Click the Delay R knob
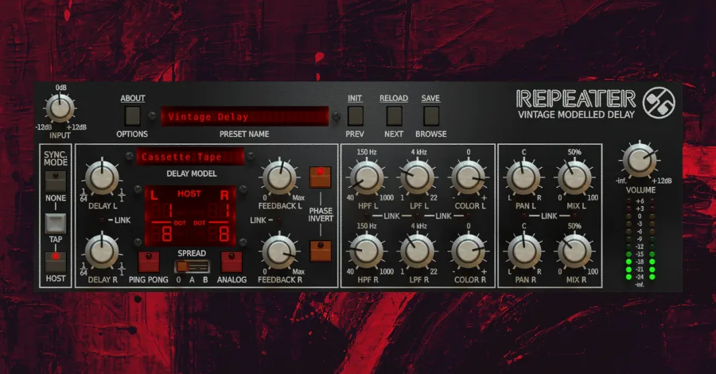The width and height of the screenshot is (716, 374). 103,251
